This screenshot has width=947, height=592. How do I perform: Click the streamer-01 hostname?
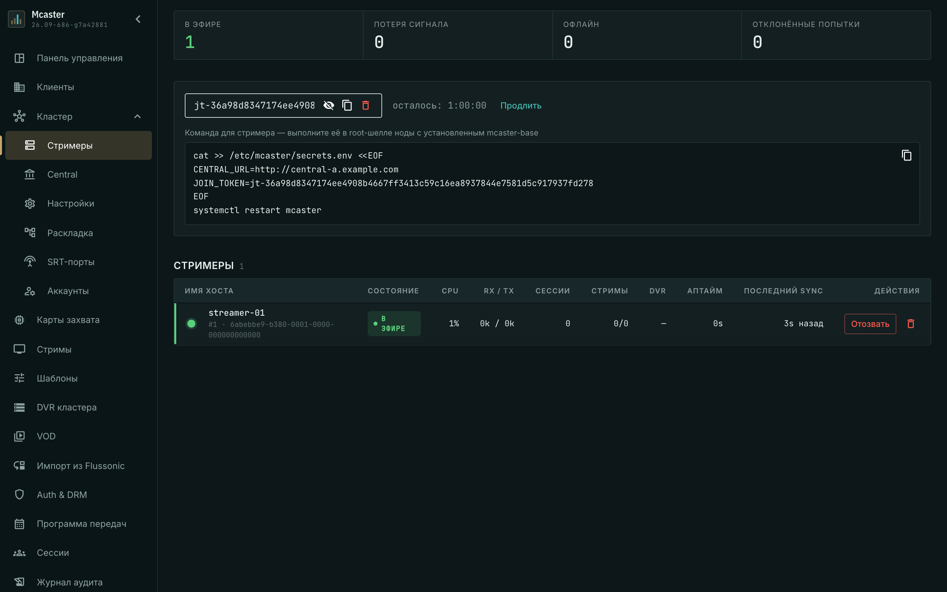tap(236, 313)
